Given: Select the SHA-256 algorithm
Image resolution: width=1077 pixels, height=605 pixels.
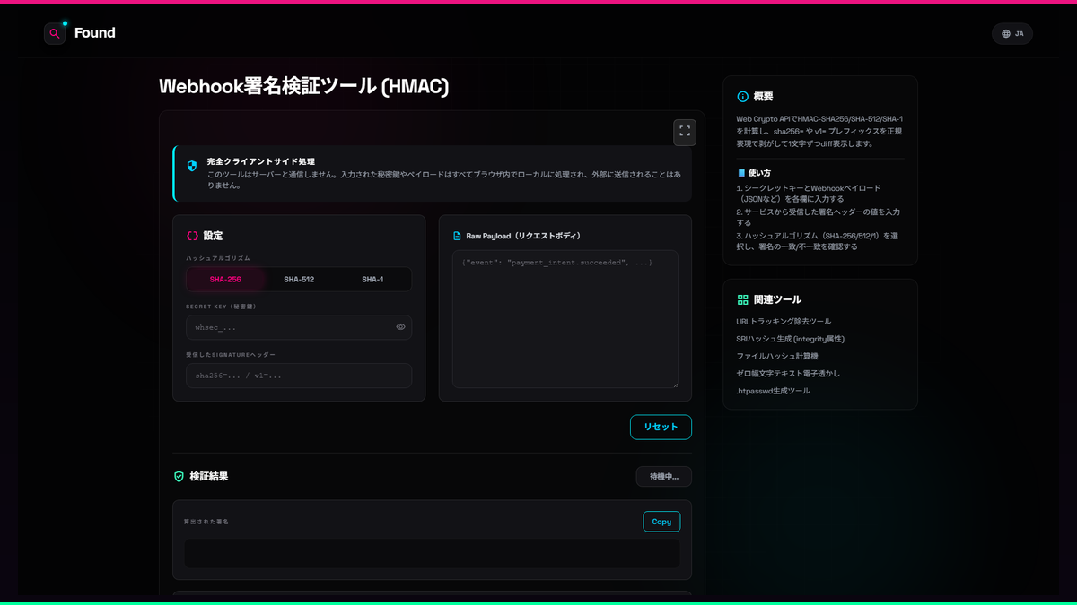Looking at the screenshot, I should (225, 279).
